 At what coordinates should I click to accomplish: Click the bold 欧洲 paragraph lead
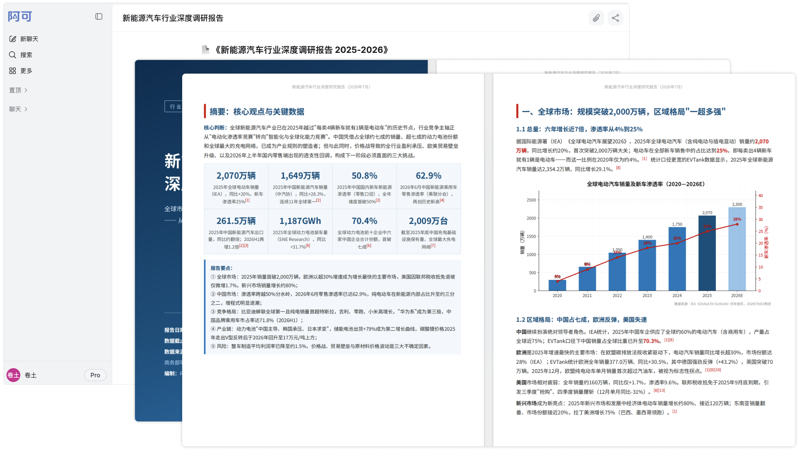(x=521, y=352)
